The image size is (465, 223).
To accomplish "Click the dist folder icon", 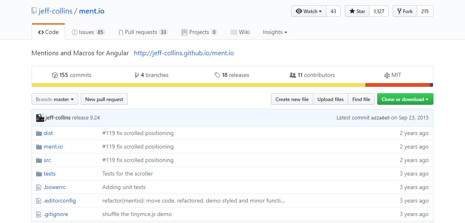I will [x=39, y=133].
